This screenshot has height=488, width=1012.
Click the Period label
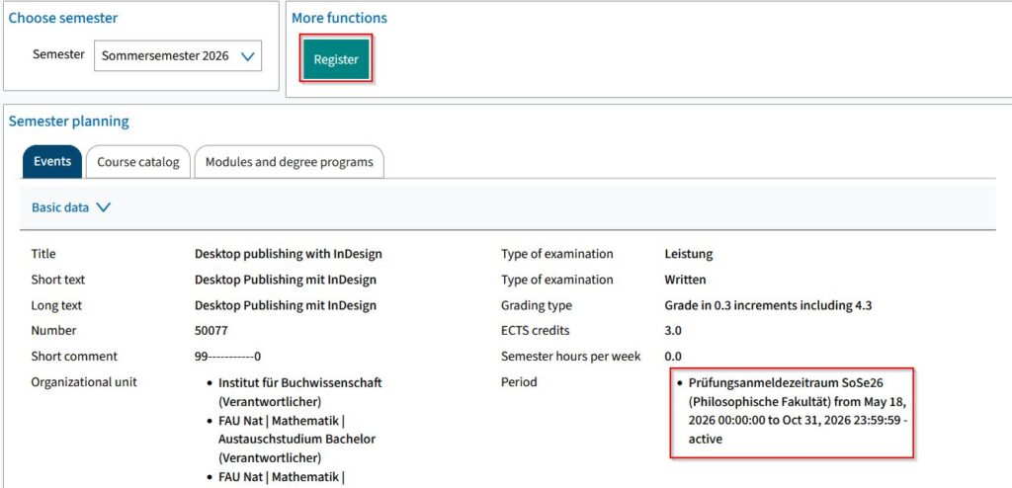click(519, 382)
